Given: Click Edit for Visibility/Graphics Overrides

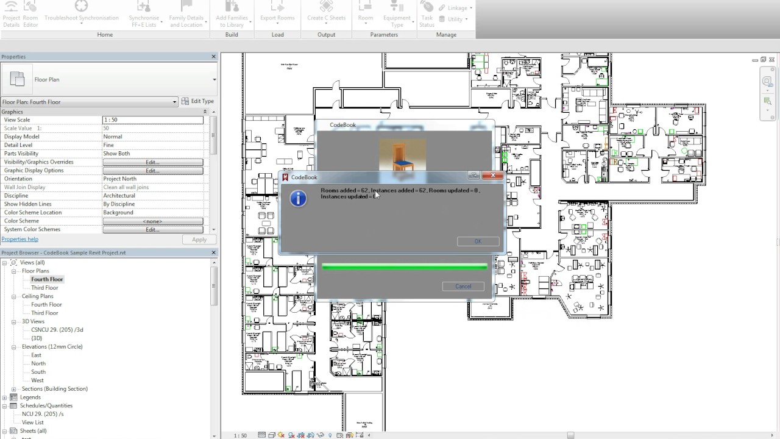Looking at the screenshot, I should point(152,162).
